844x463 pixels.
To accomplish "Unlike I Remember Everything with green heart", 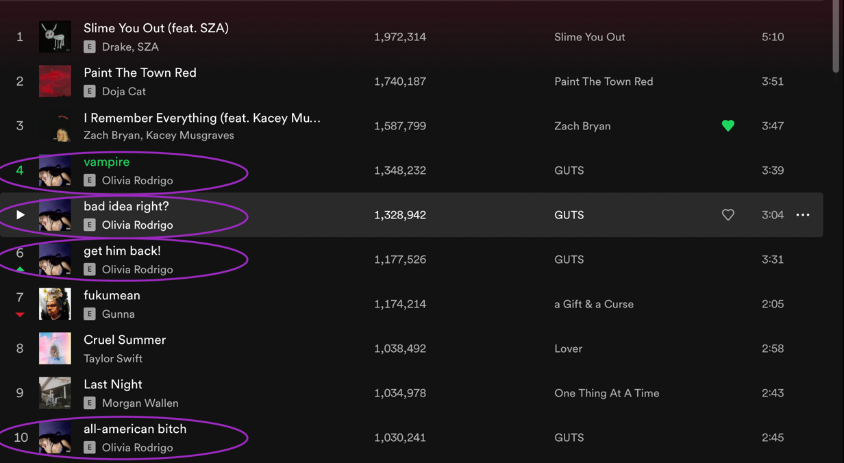I will click(728, 126).
